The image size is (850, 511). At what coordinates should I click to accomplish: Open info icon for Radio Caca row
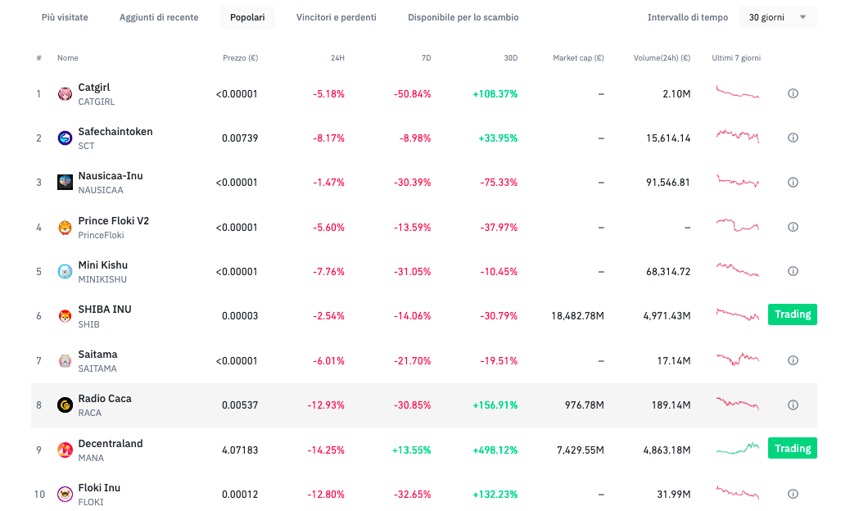point(792,405)
